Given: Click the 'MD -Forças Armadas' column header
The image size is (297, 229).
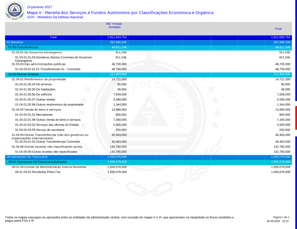Looking at the screenshot, I should tap(114, 25).
